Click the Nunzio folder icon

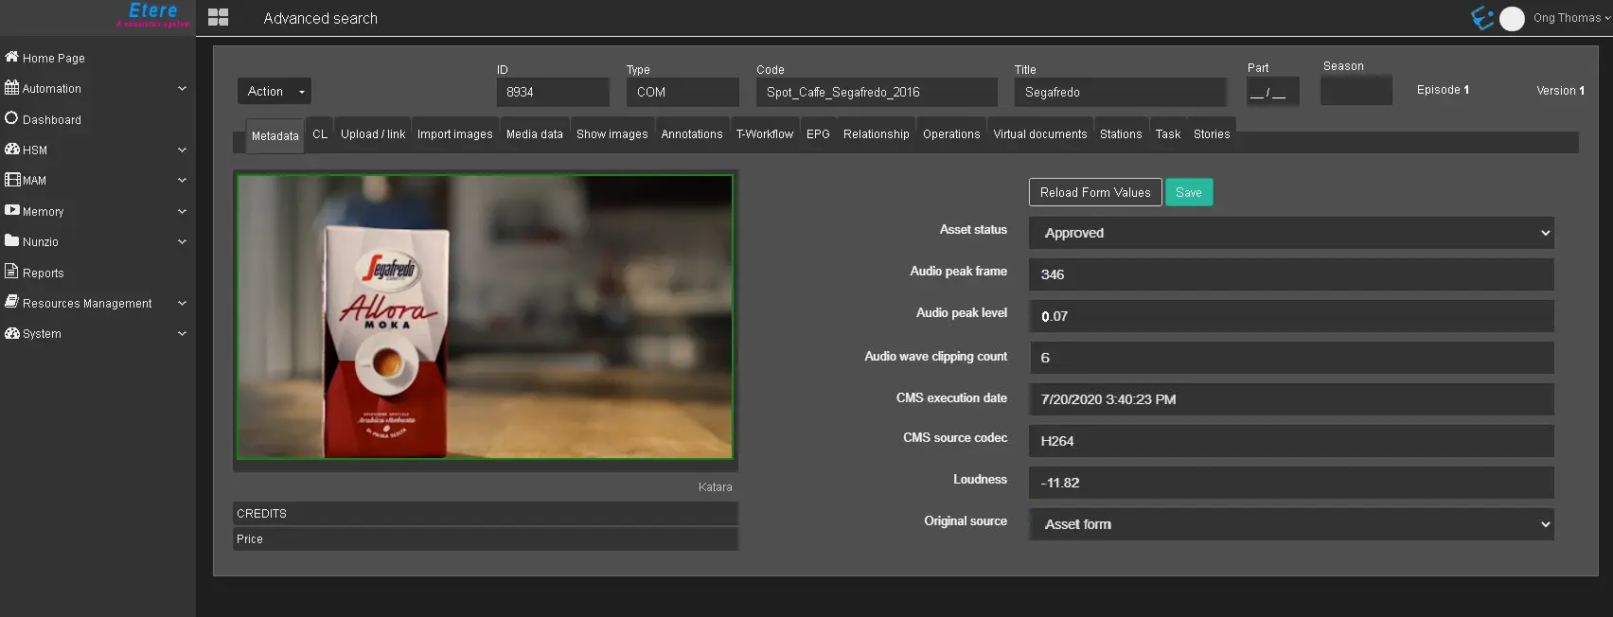pos(11,240)
